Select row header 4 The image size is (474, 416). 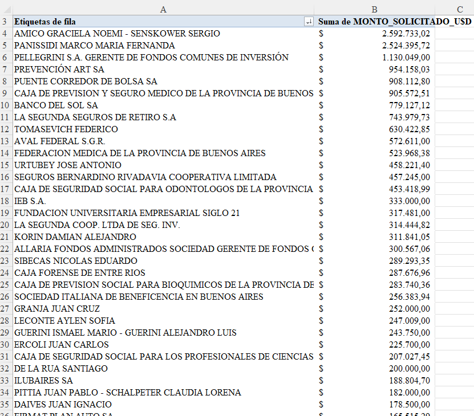(x=6, y=34)
